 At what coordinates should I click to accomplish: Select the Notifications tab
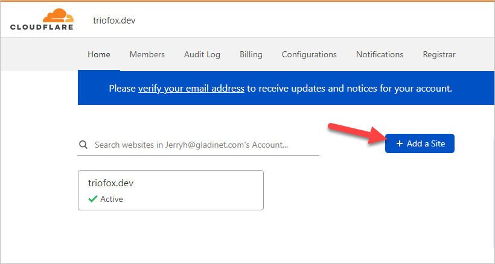click(x=380, y=54)
